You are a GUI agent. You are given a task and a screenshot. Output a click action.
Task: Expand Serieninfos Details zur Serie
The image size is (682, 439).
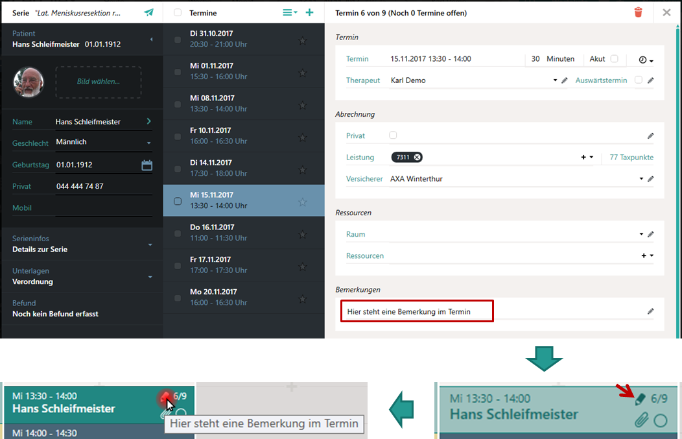150,244
